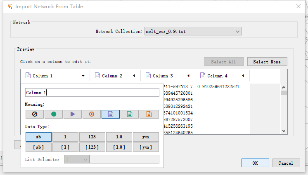The height and width of the screenshot is (175, 308).
Task: Select the blue Edge Attribute document icon
Action: [111, 114]
